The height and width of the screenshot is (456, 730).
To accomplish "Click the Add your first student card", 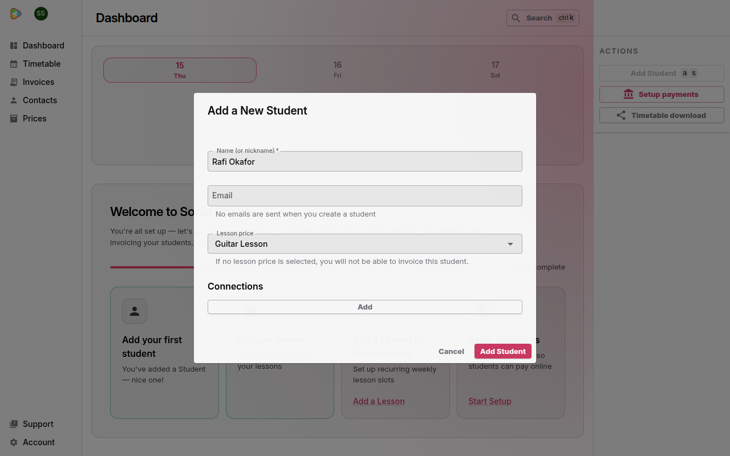I will (164, 353).
